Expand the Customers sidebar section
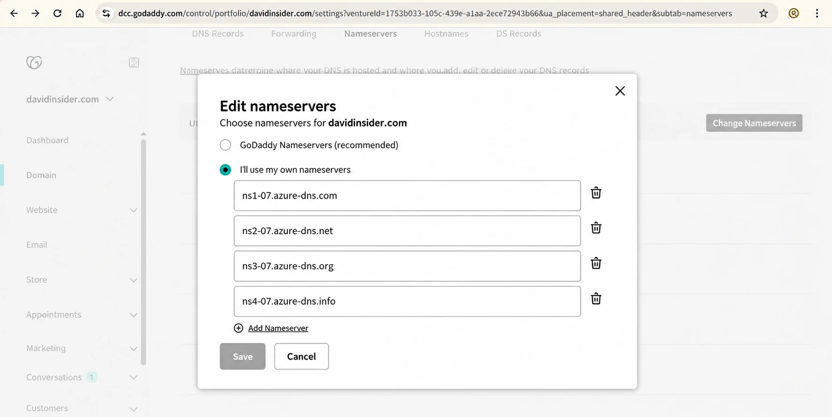Viewport: 832px width, 417px height. [133, 409]
